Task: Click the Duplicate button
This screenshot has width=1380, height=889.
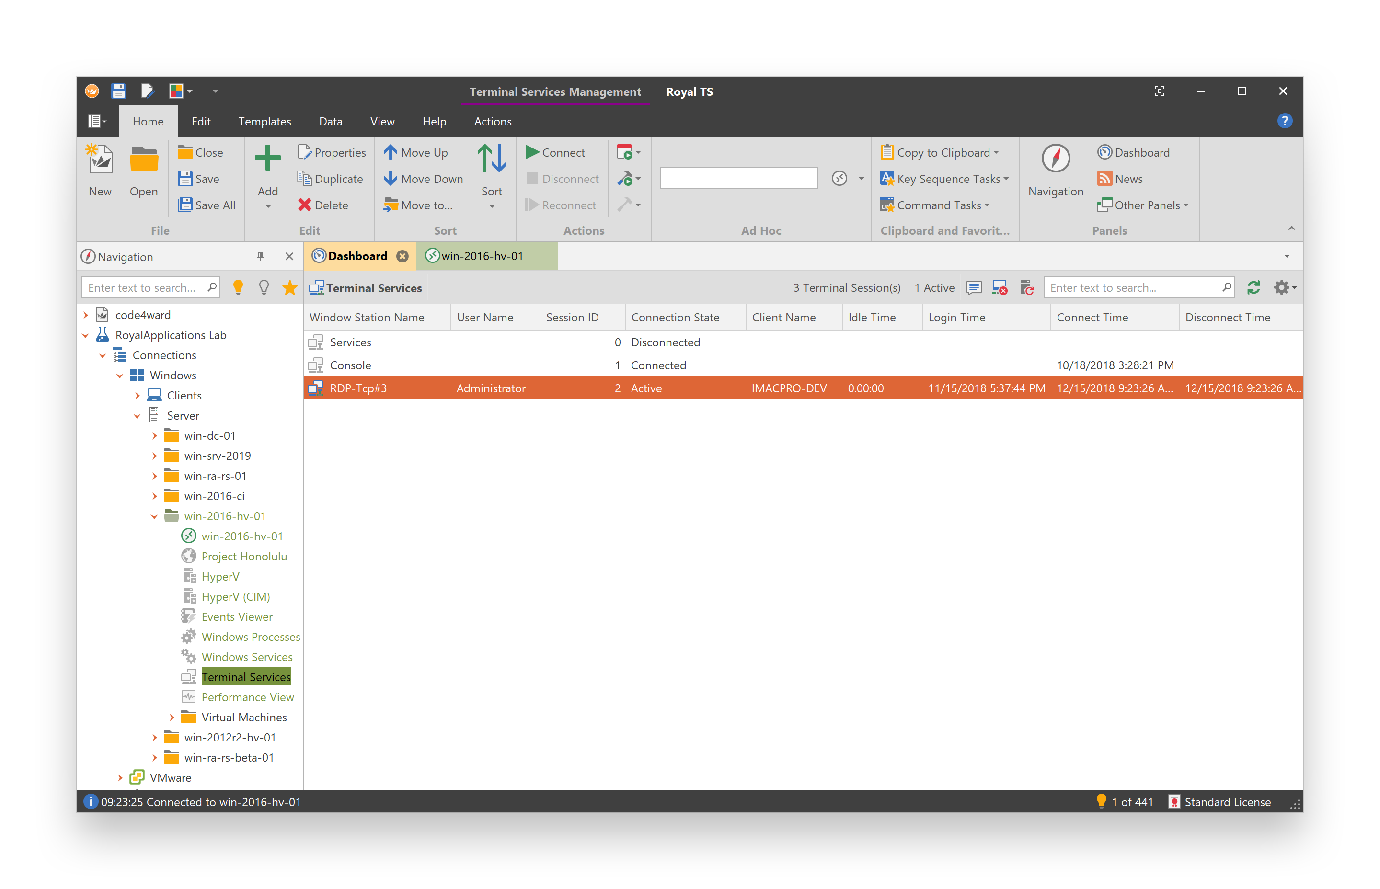Action: tap(330, 179)
